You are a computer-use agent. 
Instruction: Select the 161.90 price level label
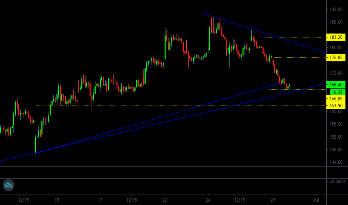click(336, 105)
